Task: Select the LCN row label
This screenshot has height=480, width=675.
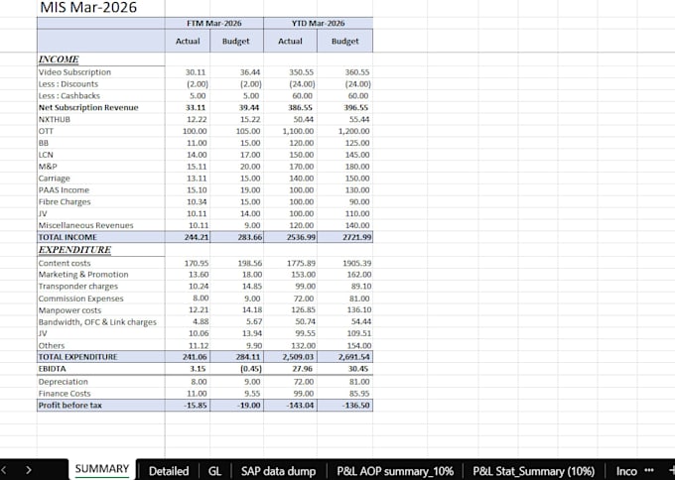Action: pos(46,155)
